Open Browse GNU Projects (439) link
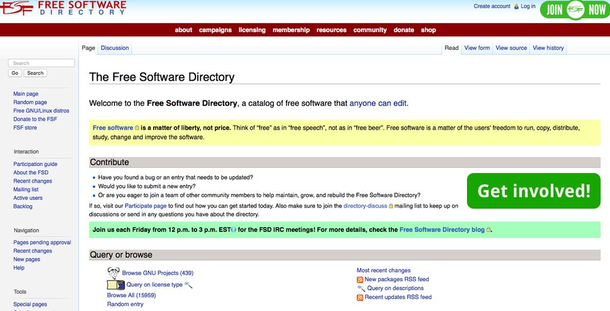Viewport: 610px width, 311px height. 157,273
